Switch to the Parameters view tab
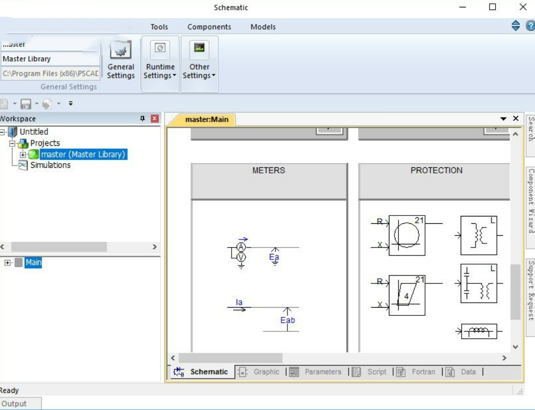 (316, 372)
